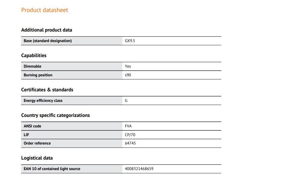
Task: Click the FVA ANSI code value
Action: 128,126
